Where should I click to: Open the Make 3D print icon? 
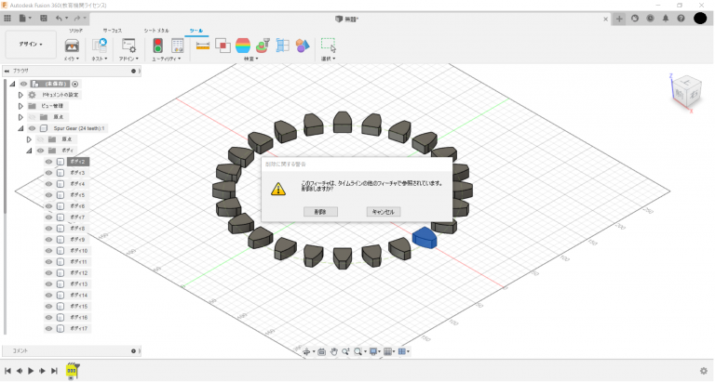[x=70, y=46]
